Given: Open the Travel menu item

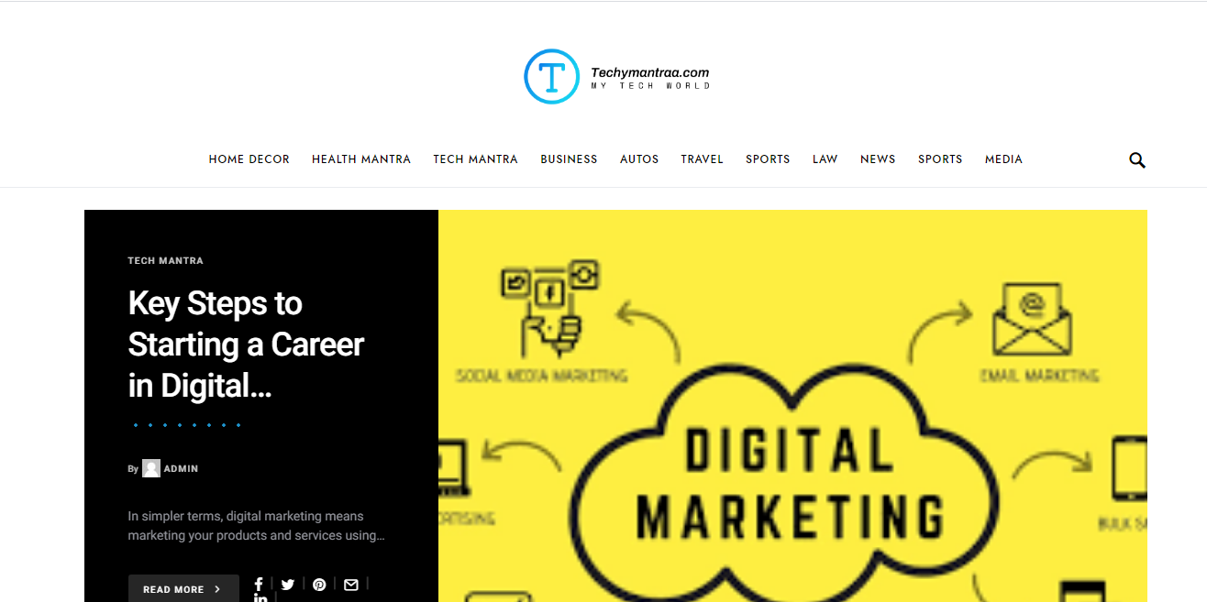Looking at the screenshot, I should pyautogui.click(x=702, y=159).
